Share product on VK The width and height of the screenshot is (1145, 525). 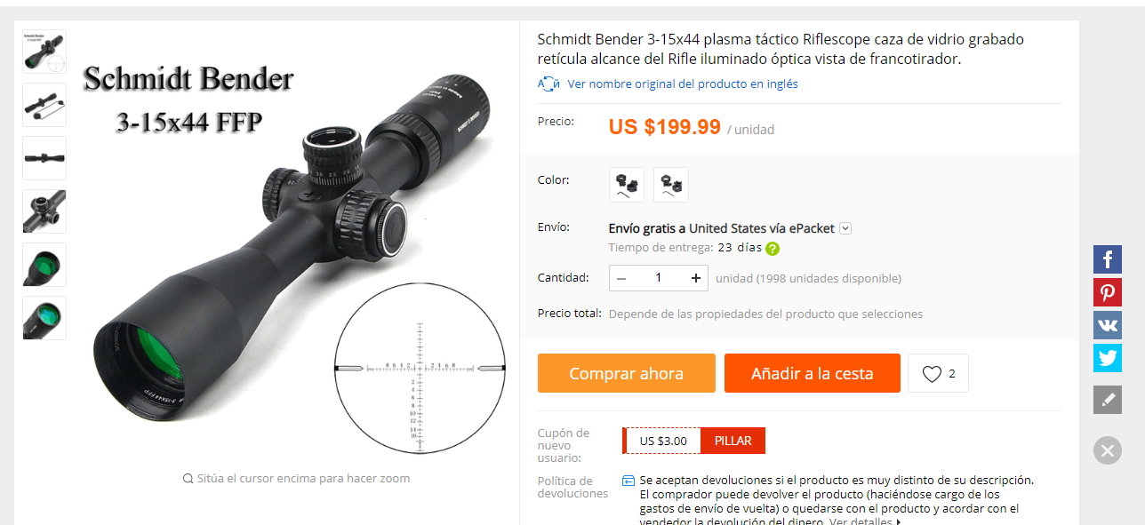1107,325
